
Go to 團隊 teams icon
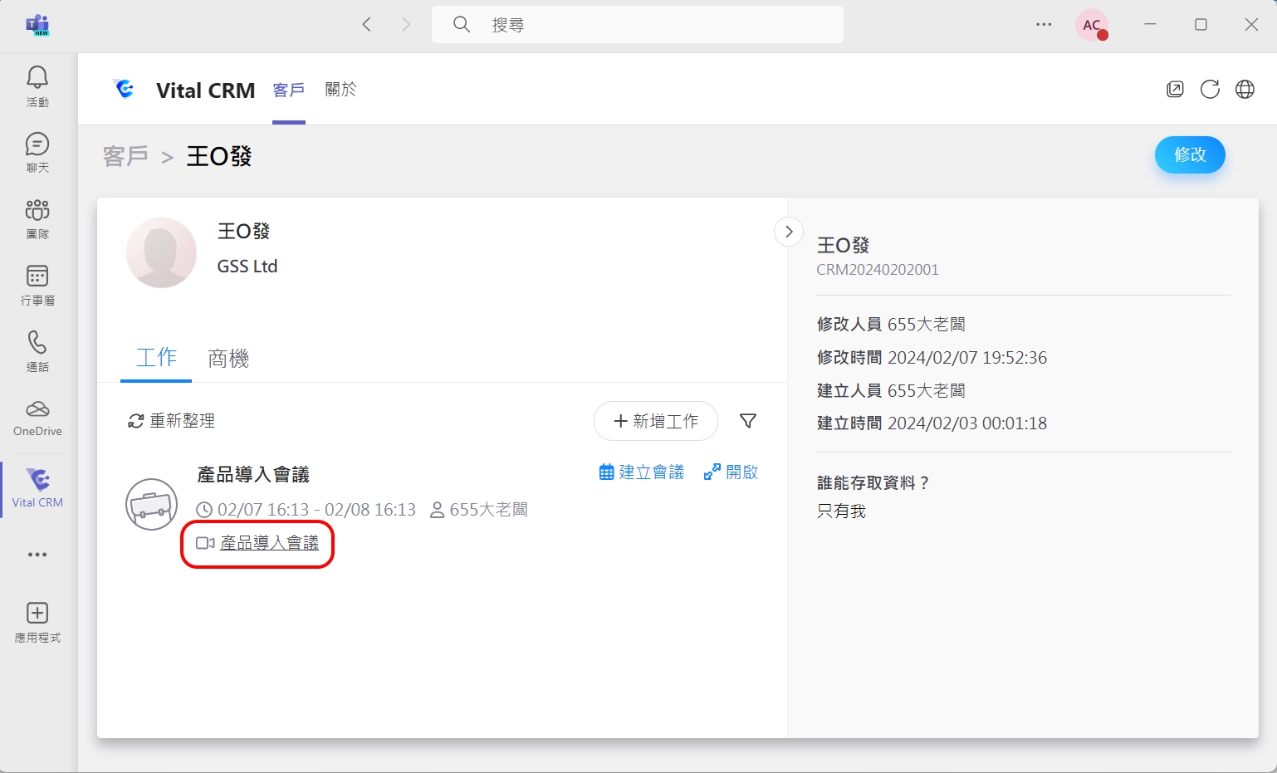[37, 210]
